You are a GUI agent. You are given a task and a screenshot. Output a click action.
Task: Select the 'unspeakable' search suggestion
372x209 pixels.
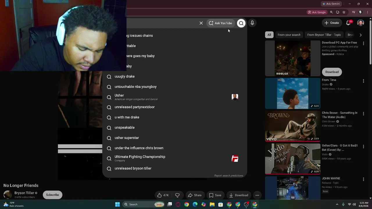[175, 127]
